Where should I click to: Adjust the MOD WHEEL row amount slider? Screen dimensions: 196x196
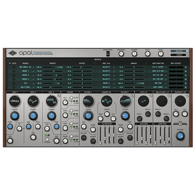pos(52,67)
